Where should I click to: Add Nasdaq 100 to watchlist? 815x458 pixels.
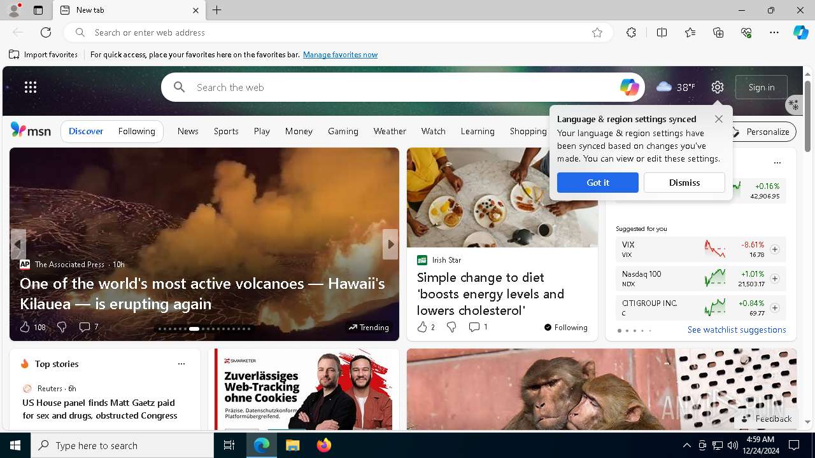pyautogui.click(x=774, y=279)
